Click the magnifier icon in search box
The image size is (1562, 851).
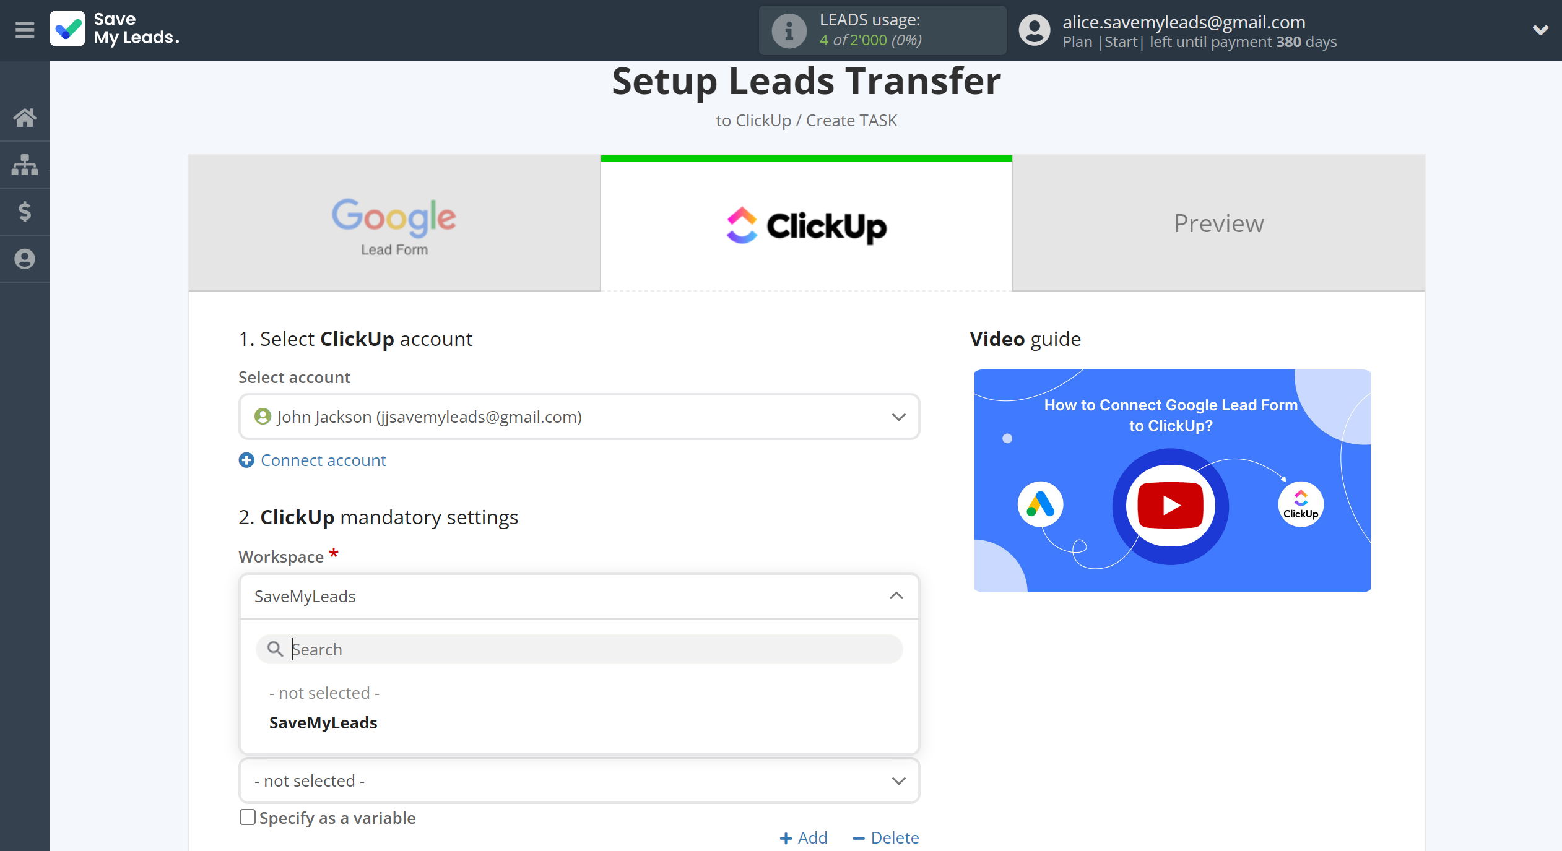click(x=274, y=649)
